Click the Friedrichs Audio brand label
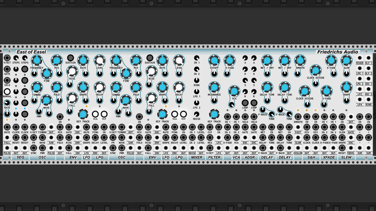Viewport: 376px width, 211px height. pos(337,52)
